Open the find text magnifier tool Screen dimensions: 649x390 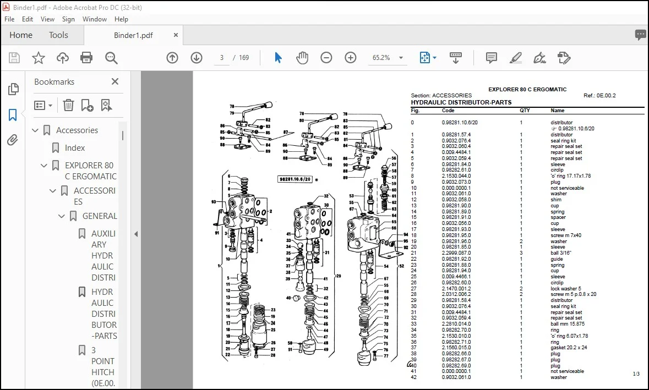pos(111,58)
